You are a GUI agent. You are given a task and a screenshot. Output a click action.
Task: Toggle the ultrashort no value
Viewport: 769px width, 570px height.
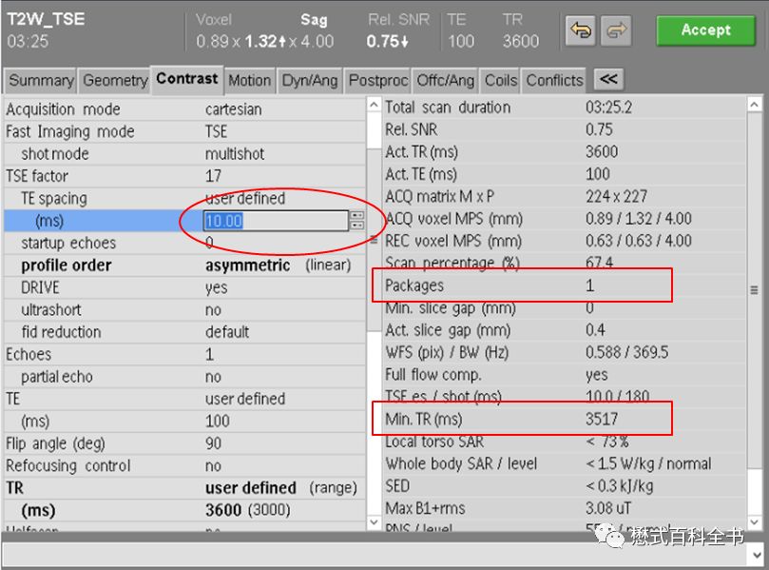click(213, 310)
